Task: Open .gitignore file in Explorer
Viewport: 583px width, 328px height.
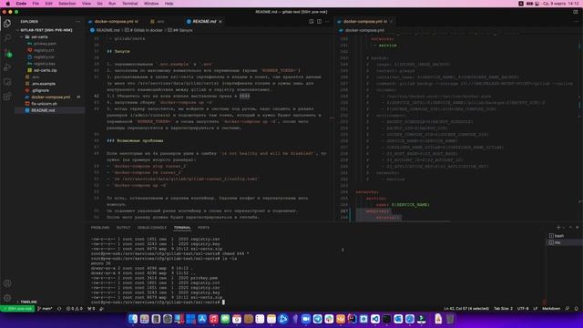Action: pyautogui.click(x=50, y=90)
